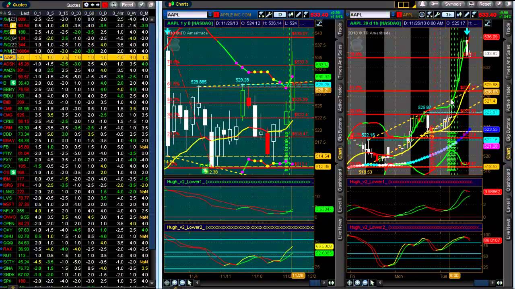Open the alerts bell icon

[x=422, y=4]
